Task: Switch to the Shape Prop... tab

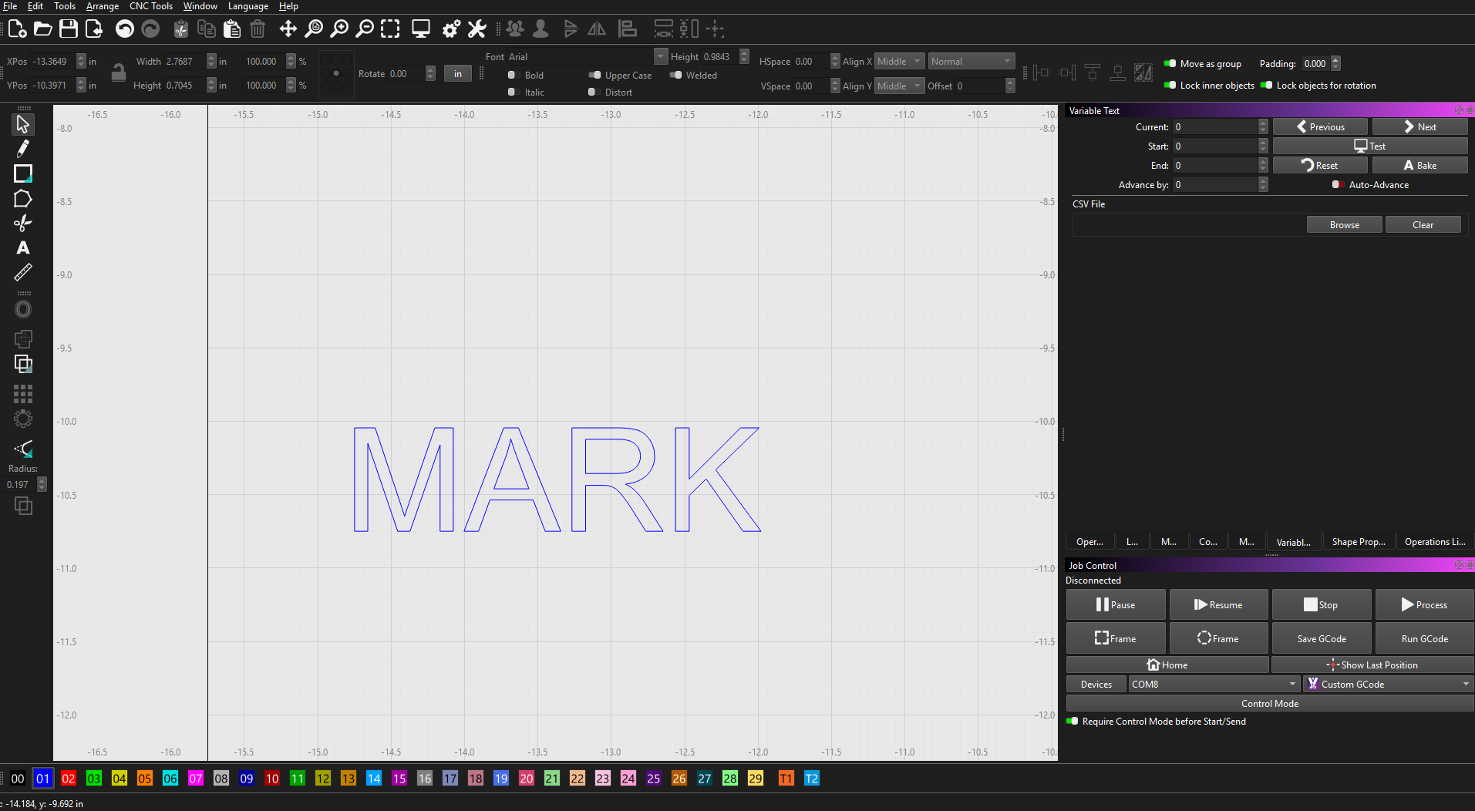Action: [1359, 542]
